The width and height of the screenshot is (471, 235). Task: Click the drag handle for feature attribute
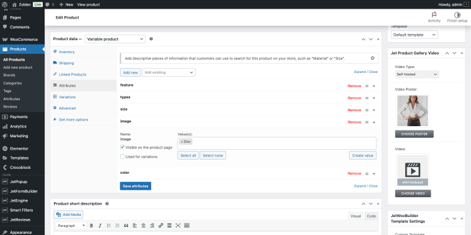pos(367,86)
